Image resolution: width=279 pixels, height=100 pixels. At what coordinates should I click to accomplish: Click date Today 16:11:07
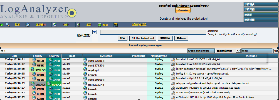pos(15,64)
